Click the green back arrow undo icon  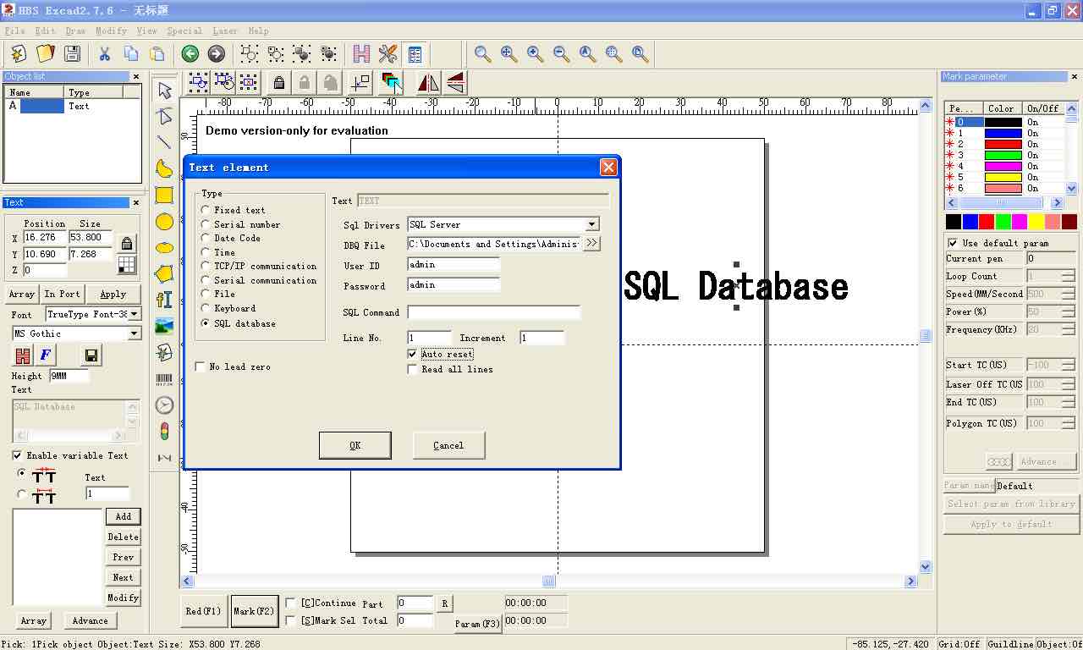point(190,54)
